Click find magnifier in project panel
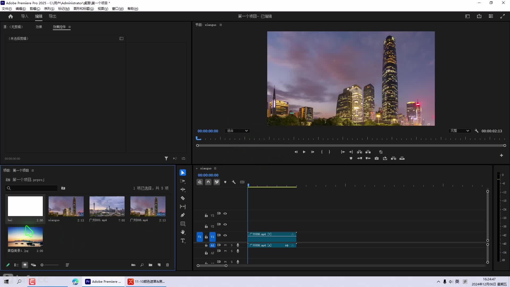The image size is (510, 287). click(x=142, y=265)
